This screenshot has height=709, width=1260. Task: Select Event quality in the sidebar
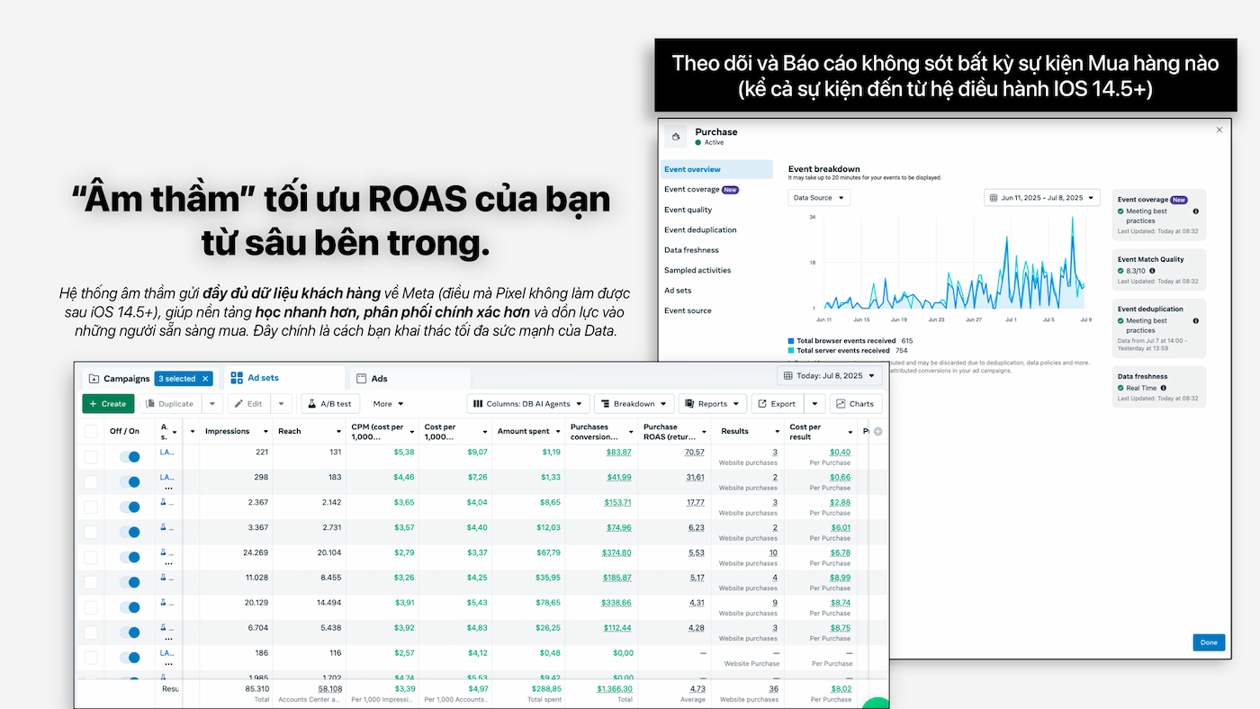pos(688,210)
